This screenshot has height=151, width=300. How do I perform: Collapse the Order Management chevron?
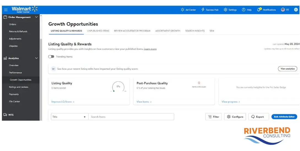[x=36, y=17]
